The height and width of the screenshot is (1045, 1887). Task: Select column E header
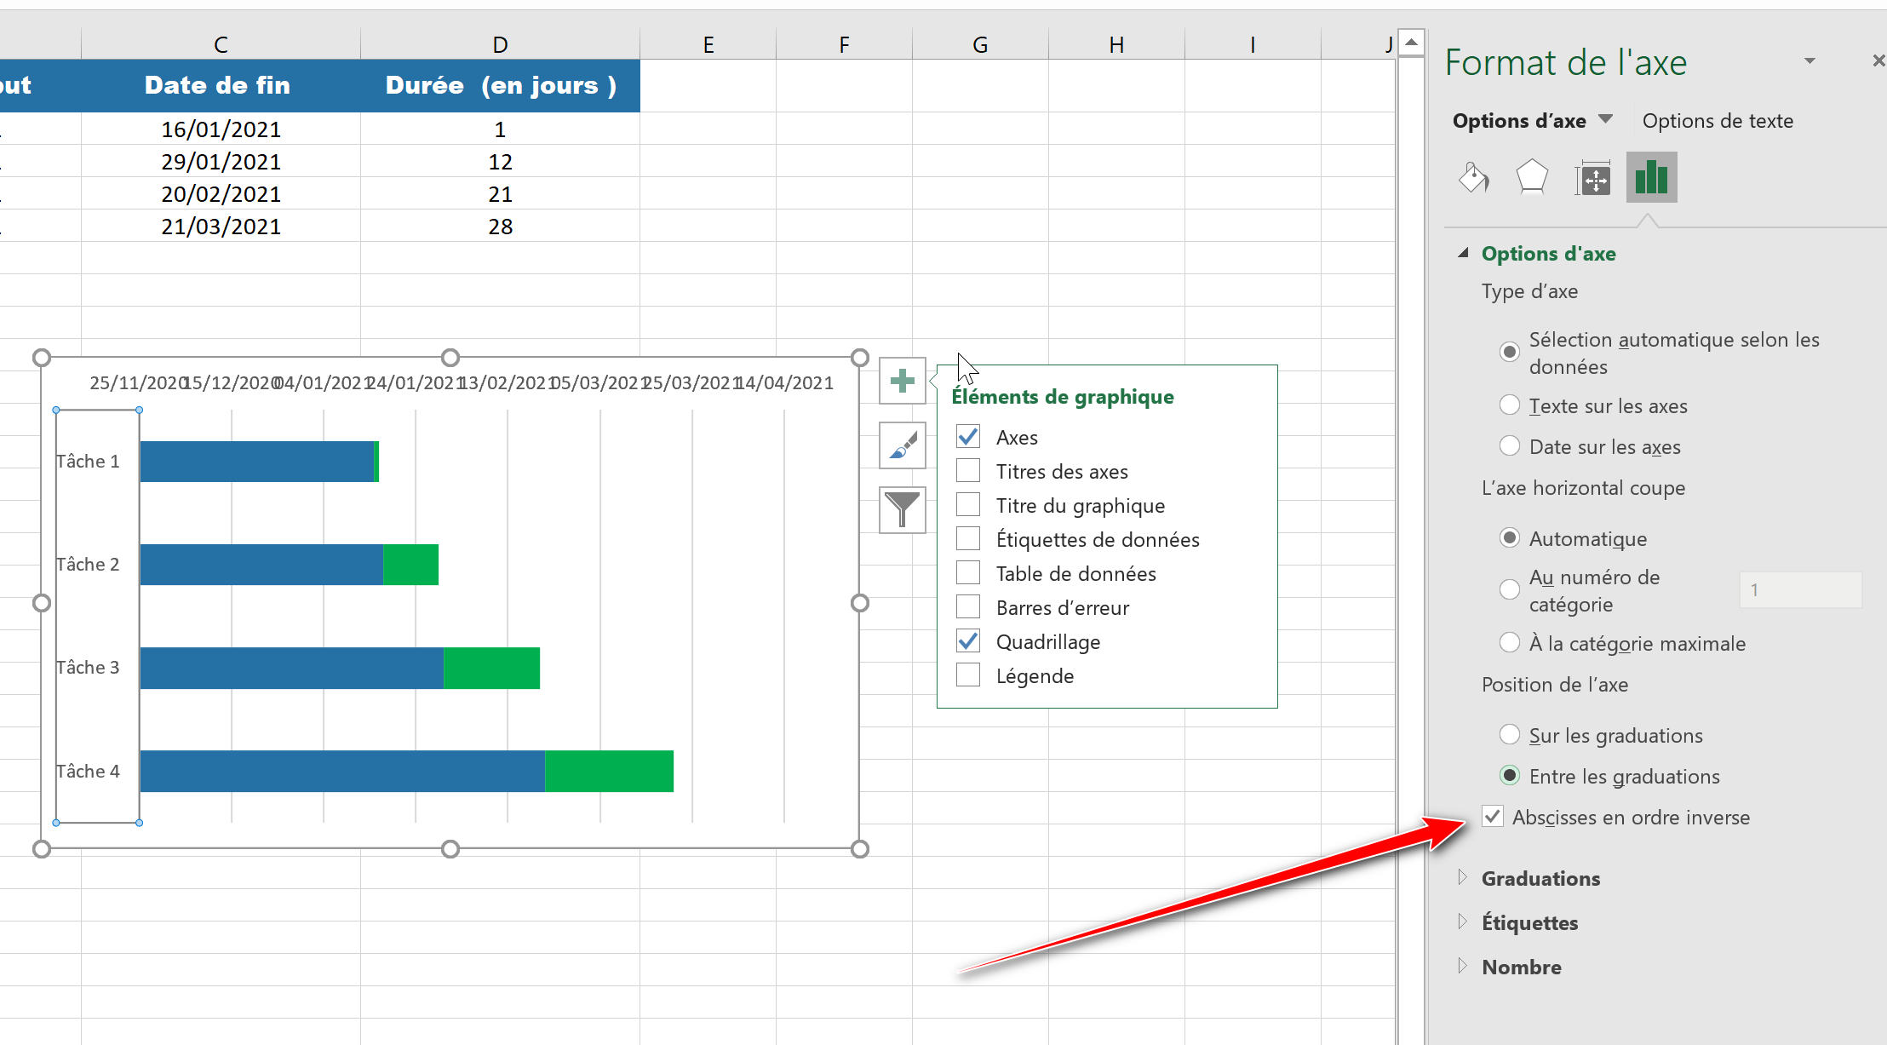(708, 44)
